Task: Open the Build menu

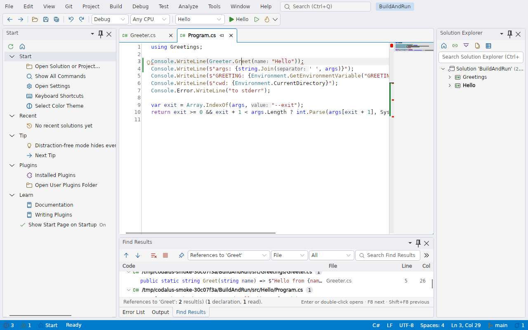Action: point(116,7)
